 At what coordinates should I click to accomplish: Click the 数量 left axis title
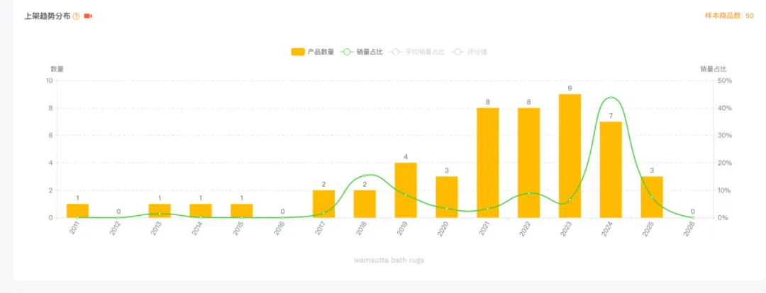[x=57, y=69]
